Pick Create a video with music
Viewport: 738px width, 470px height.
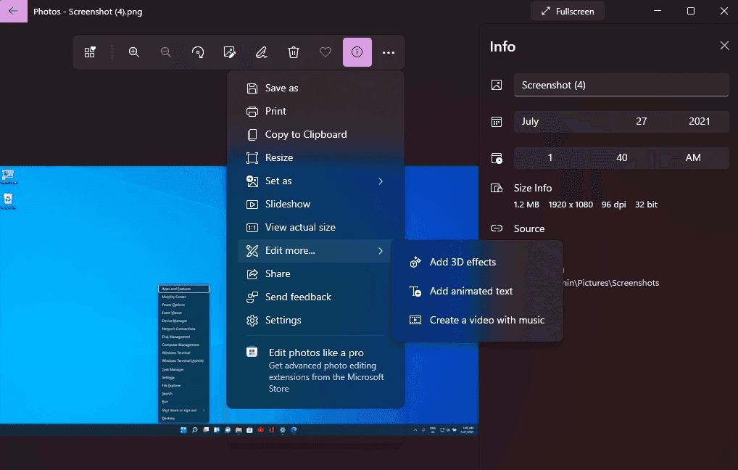coord(477,321)
